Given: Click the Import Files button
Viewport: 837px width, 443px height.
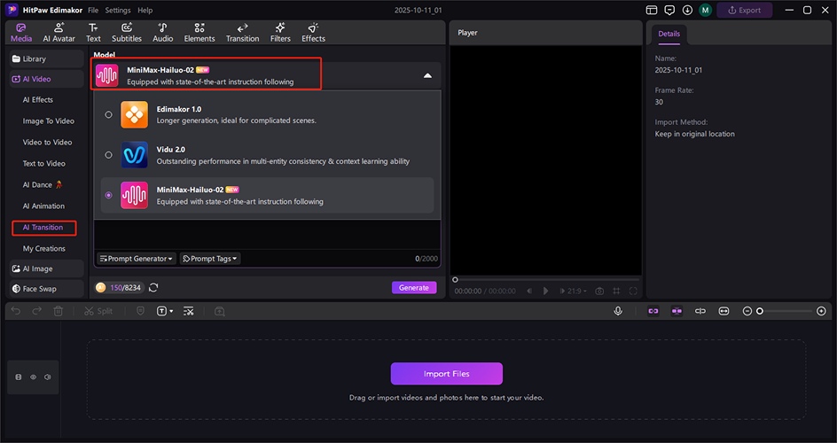Looking at the screenshot, I should (x=446, y=373).
